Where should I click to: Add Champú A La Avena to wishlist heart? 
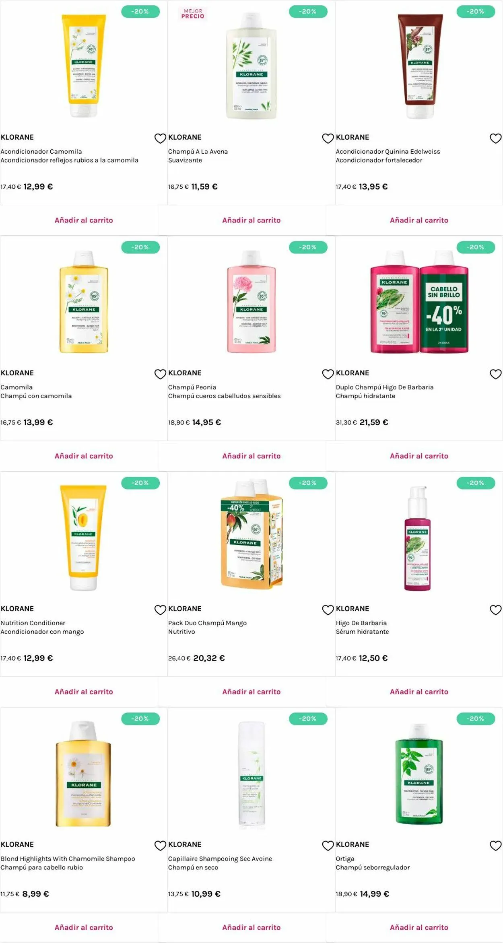pos(328,138)
